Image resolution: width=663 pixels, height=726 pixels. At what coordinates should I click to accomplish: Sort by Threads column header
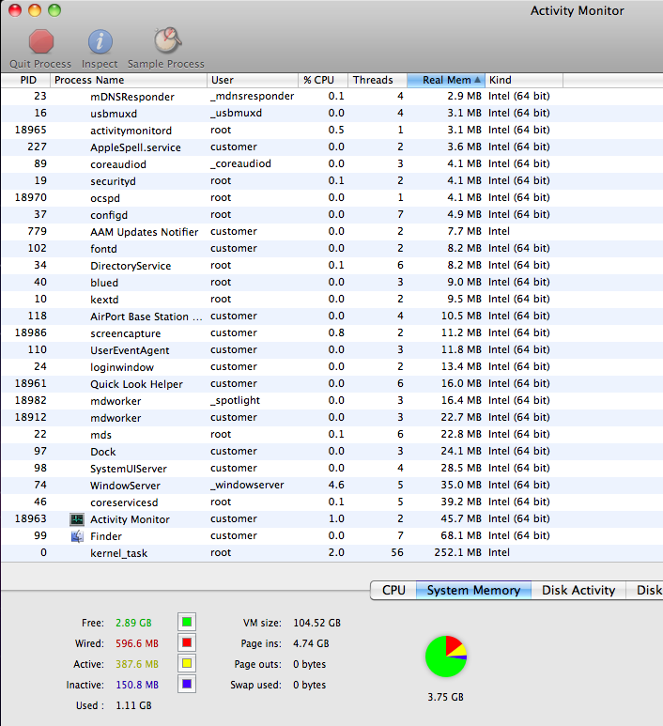tap(378, 80)
